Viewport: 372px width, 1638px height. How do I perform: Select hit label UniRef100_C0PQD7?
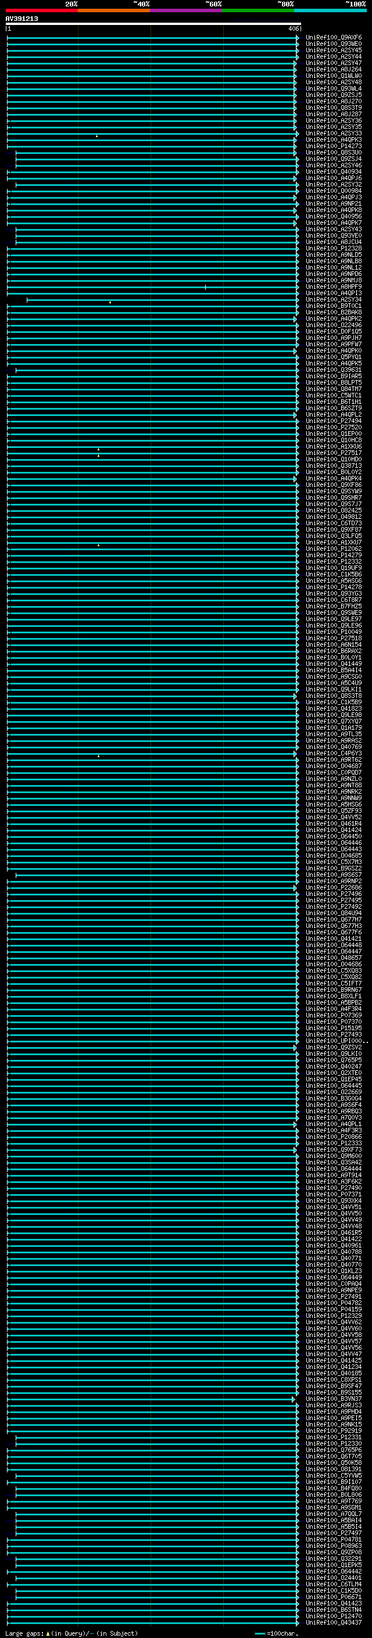pyautogui.click(x=334, y=773)
